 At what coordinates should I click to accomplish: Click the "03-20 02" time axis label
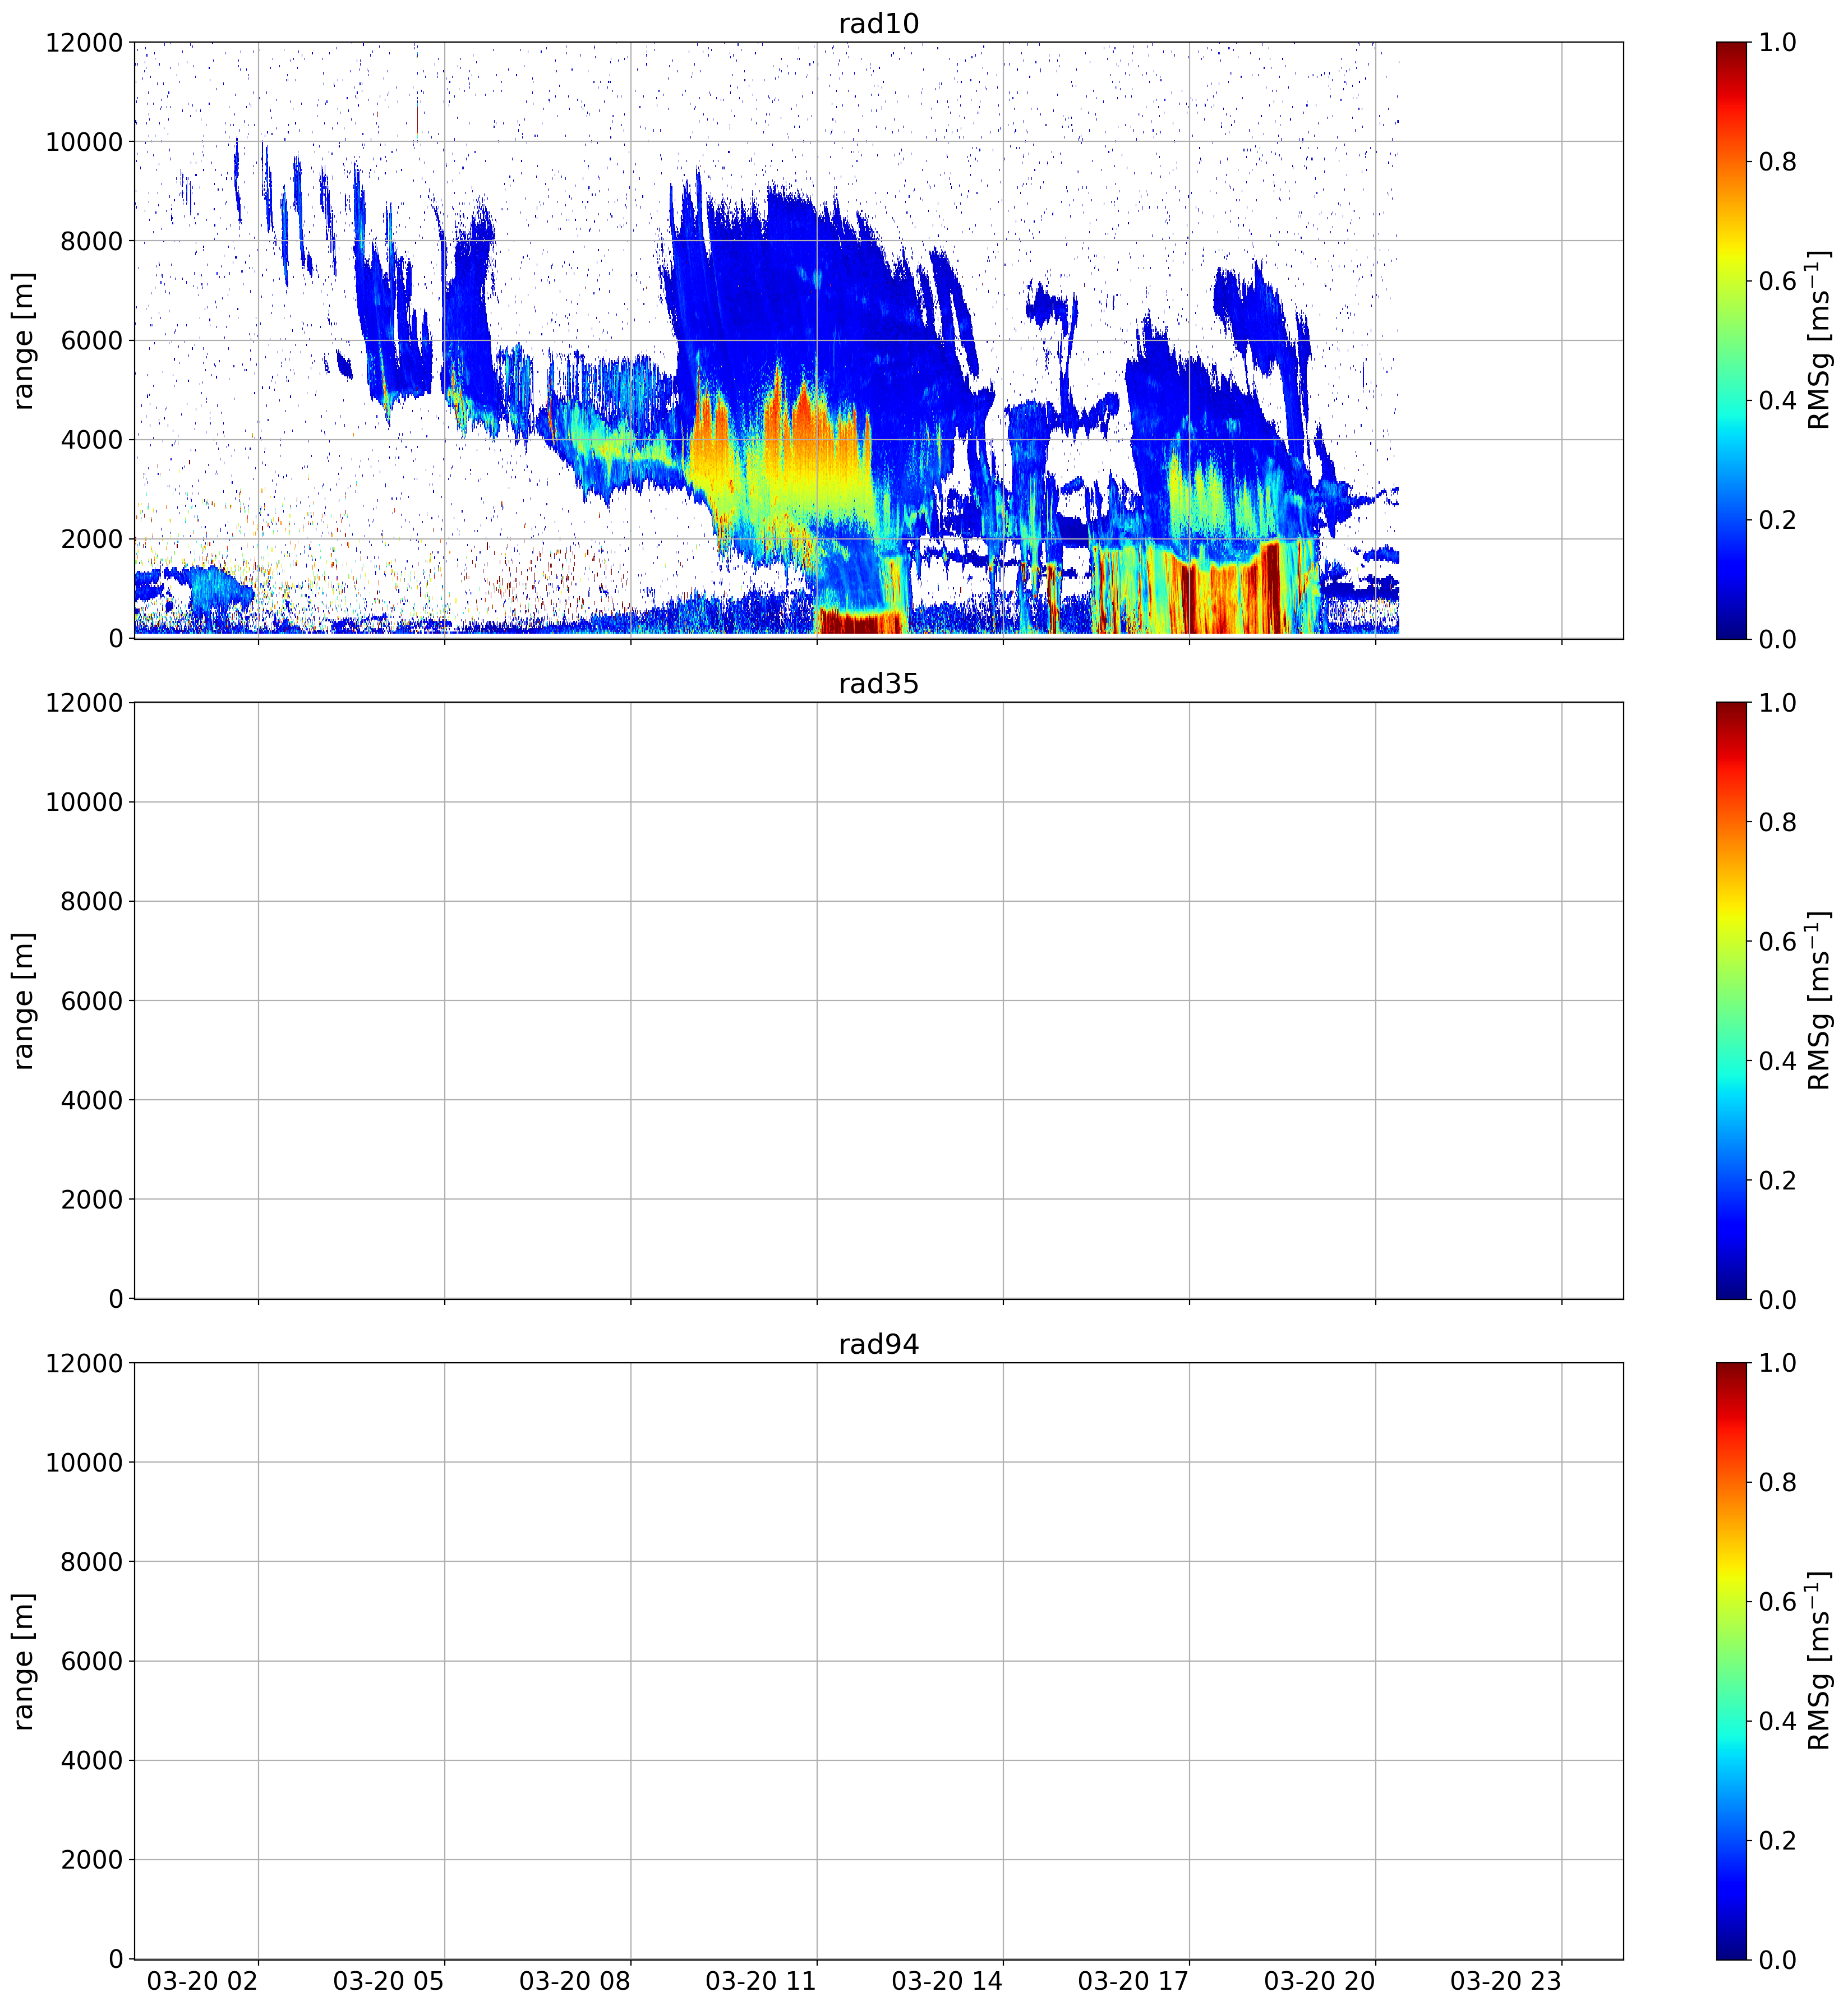point(203,1981)
